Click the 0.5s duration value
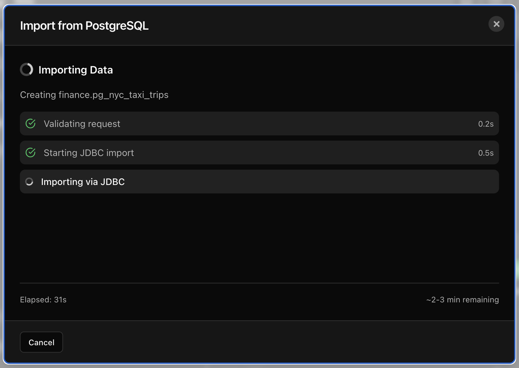 click(x=486, y=153)
